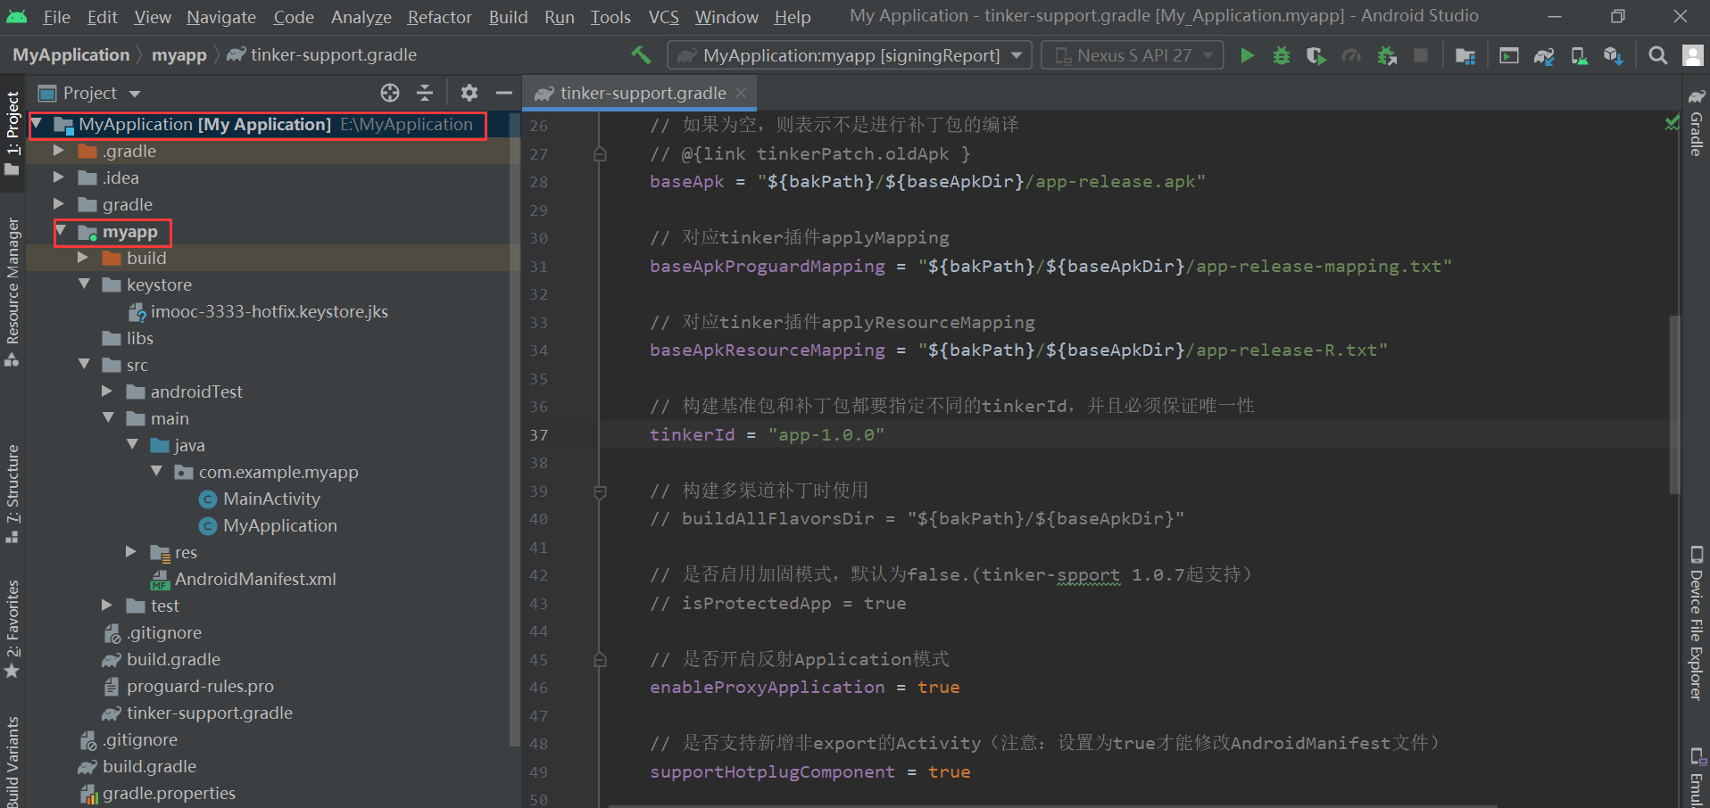Viewport: 1710px width, 808px height.
Task: Expand the res folder
Action: pyautogui.click(x=131, y=552)
